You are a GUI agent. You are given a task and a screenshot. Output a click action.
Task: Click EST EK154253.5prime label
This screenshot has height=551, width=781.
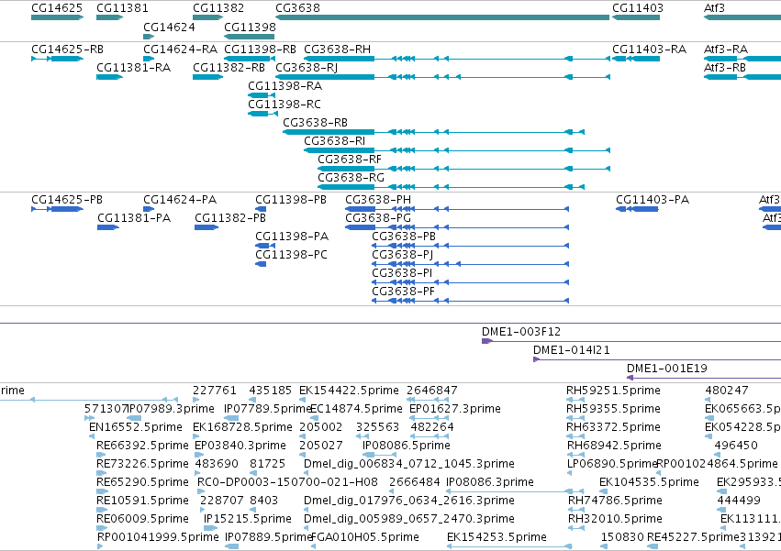496,537
